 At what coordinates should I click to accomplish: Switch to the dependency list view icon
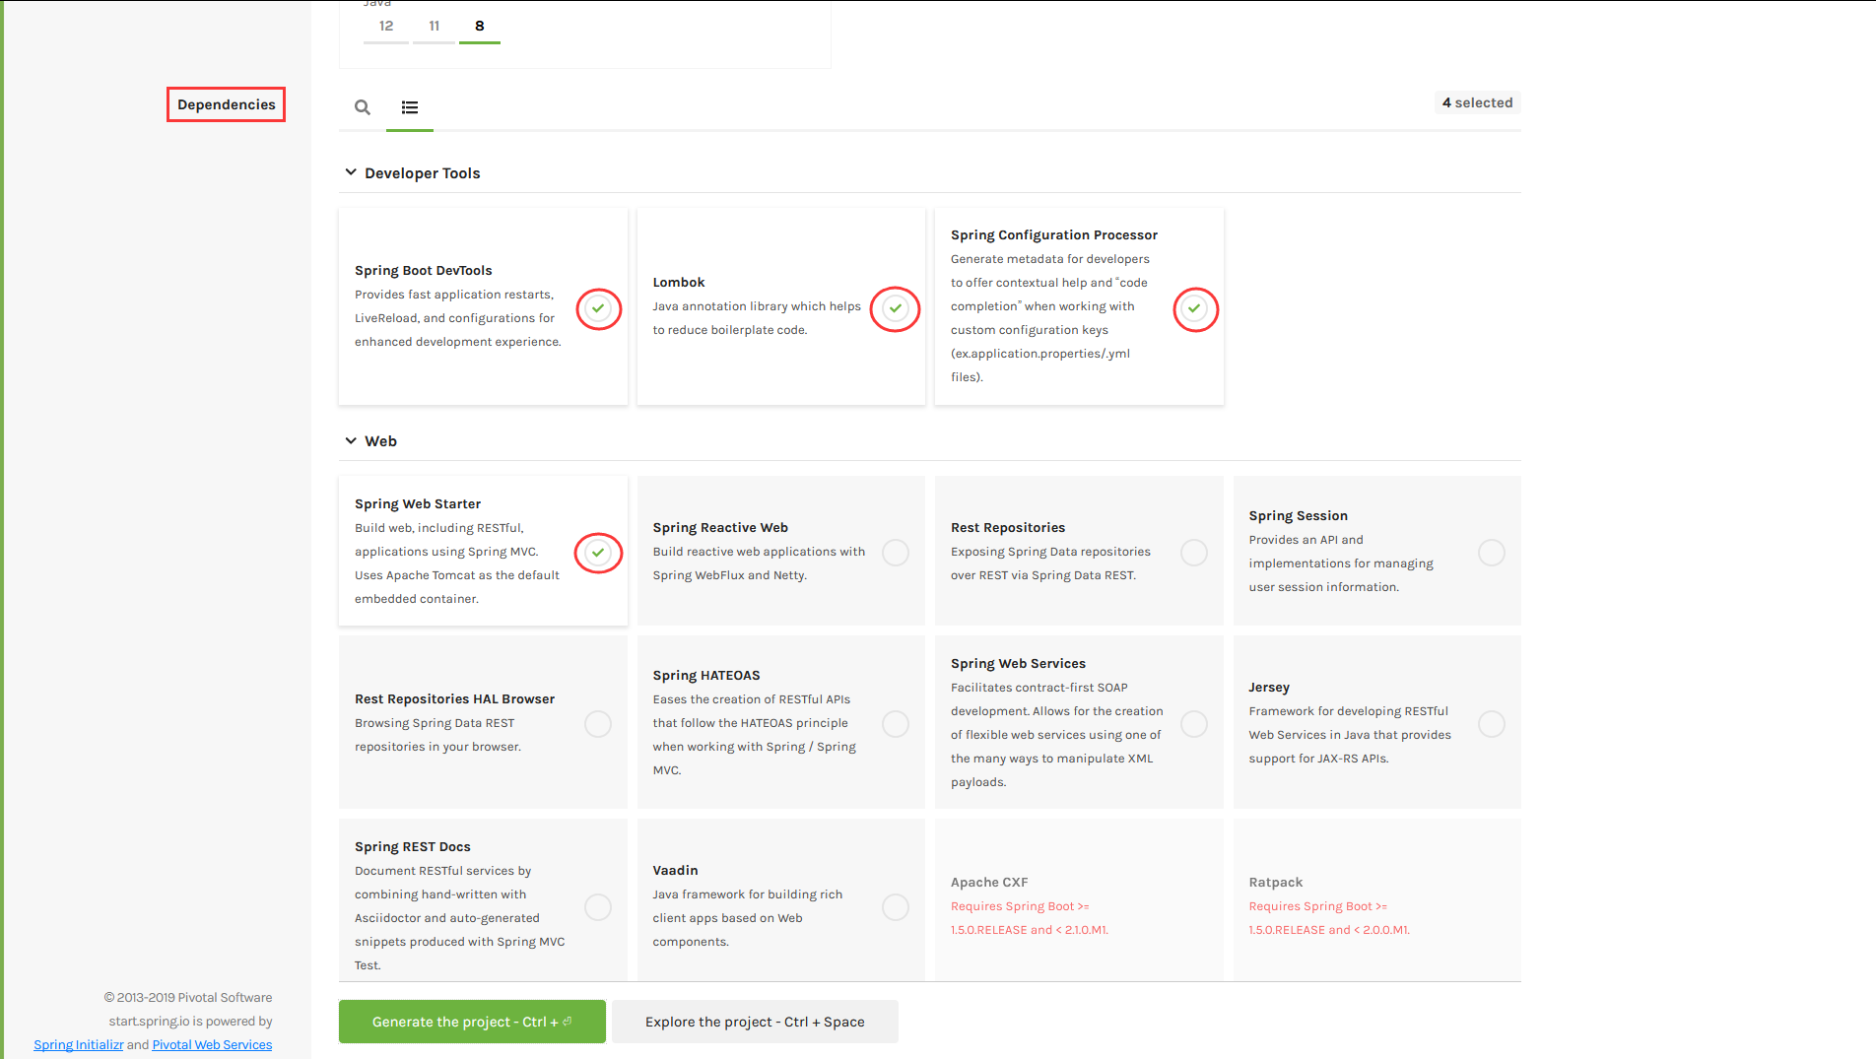pos(410,107)
